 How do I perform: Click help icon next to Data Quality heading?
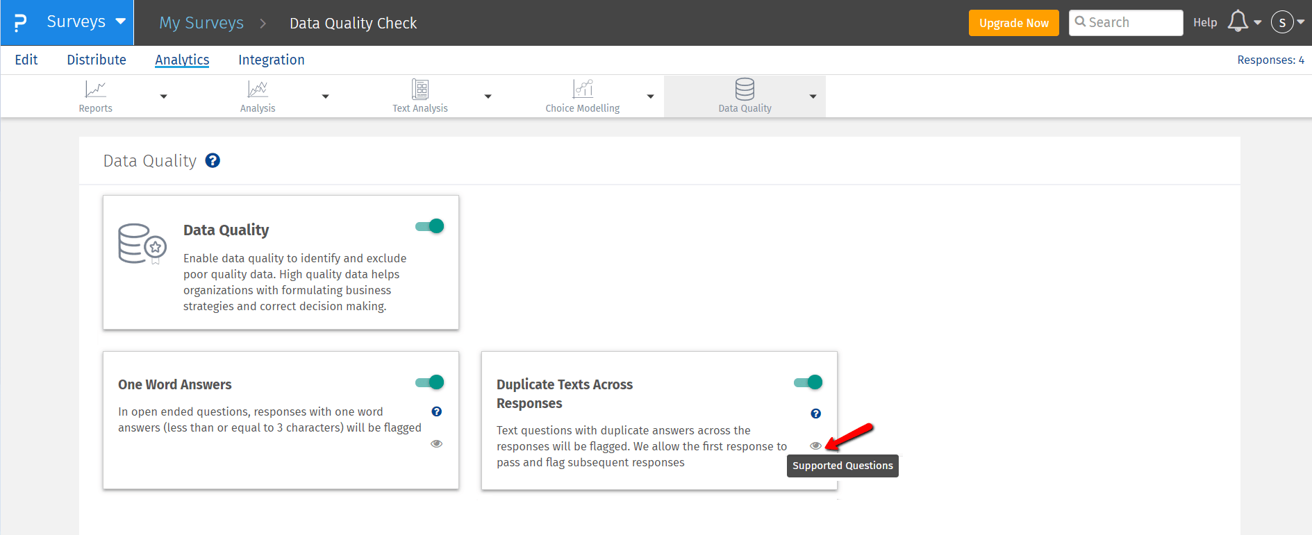click(213, 160)
